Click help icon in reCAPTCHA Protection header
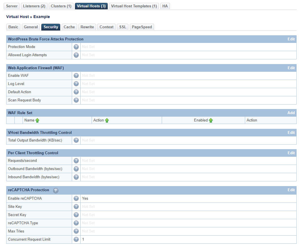Image resolution: width=302 pixels, height=246 pixels. coord(56,190)
